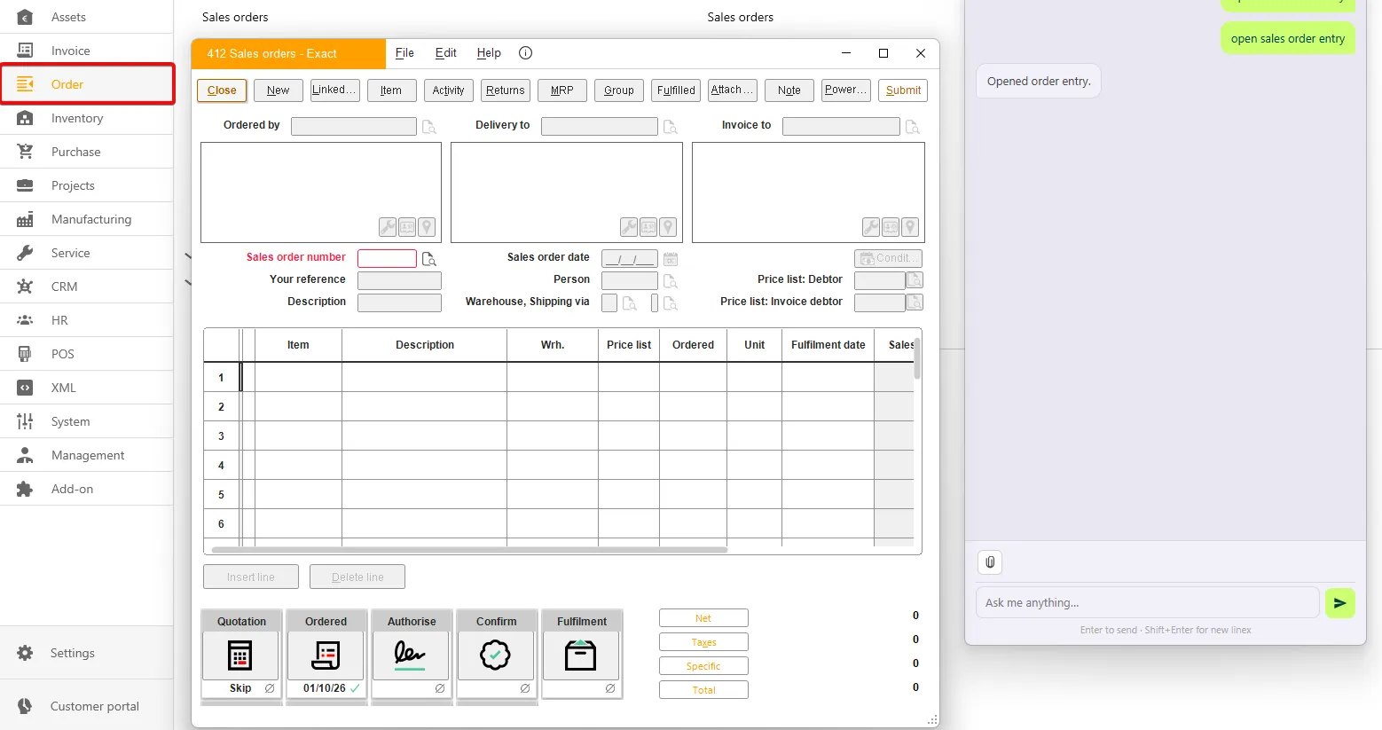Open lookup beside Delivery to field
The image size is (1382, 730).
(x=671, y=127)
